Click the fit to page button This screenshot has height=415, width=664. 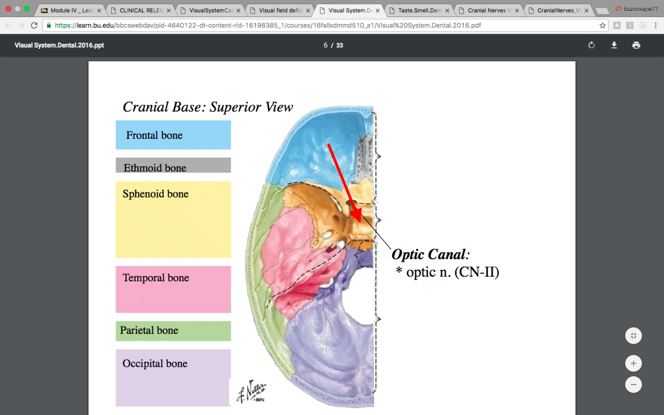633,335
